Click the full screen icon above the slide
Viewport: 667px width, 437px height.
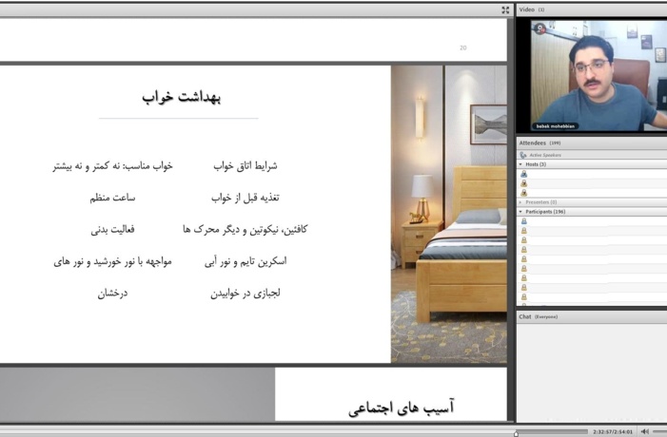(x=505, y=10)
